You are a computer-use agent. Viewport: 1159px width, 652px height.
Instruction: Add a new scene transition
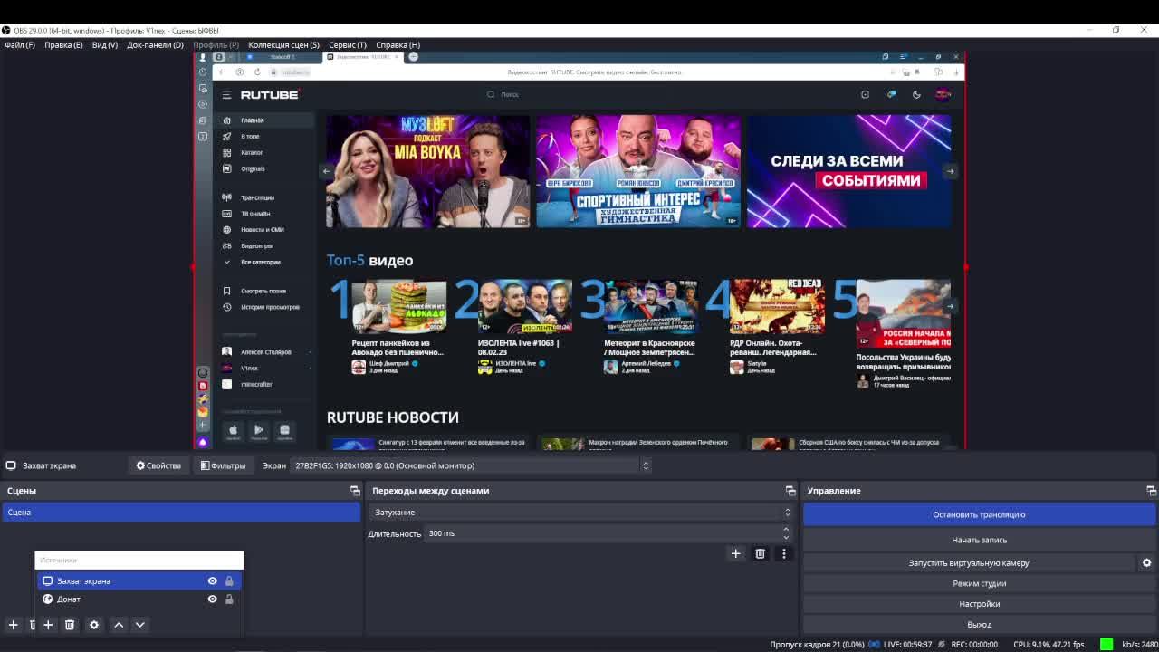point(735,553)
